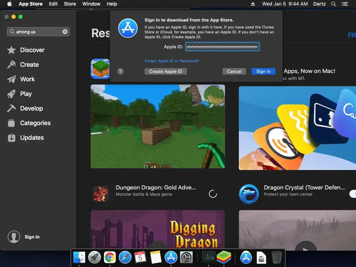This screenshot has height=267, width=356.
Task: Click the eject icon in menu bar
Action: [x=253, y=4]
